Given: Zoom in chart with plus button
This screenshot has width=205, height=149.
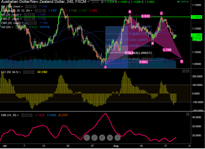Looking at the screenshot, I should tap(110, 138).
